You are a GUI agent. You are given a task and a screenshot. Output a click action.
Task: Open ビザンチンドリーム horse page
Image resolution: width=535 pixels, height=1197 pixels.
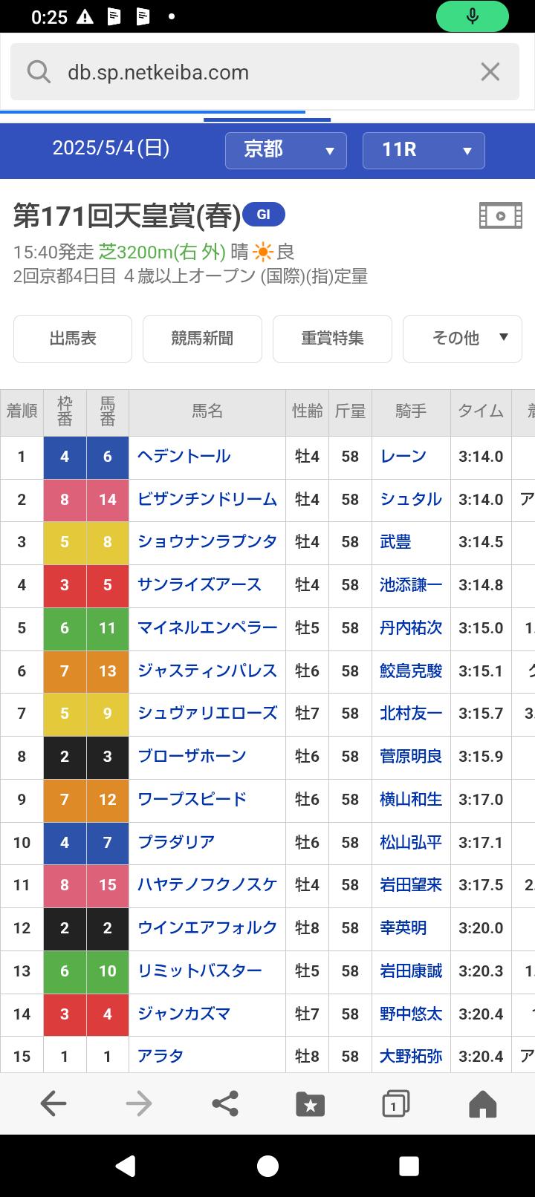[207, 499]
